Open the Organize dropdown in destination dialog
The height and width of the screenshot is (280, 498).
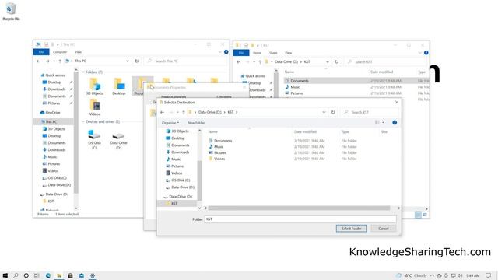170,123
